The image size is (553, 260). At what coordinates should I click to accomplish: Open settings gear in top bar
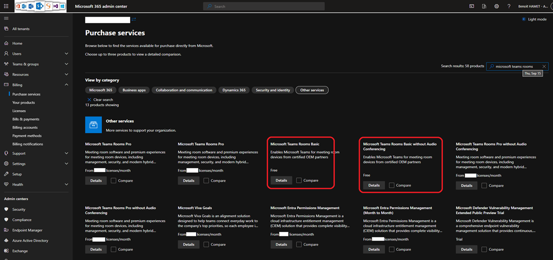point(496,6)
